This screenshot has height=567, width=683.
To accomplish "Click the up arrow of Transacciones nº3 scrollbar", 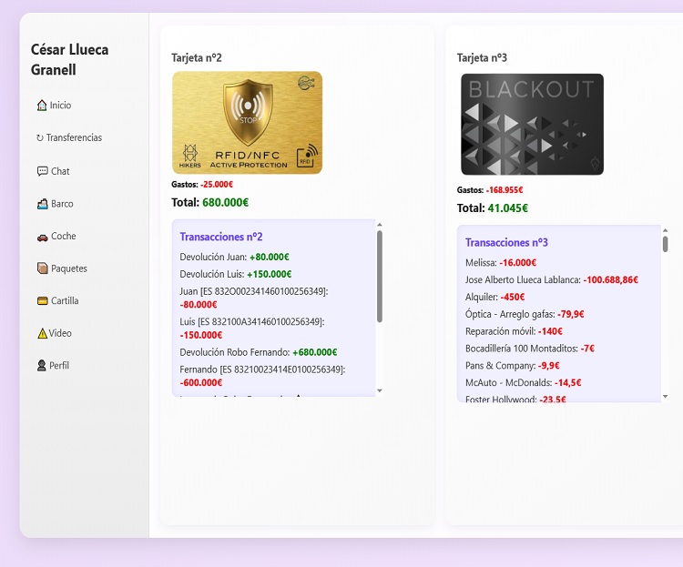I will pyautogui.click(x=665, y=230).
